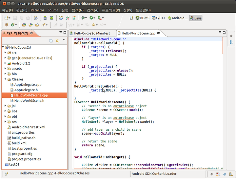
Task: Click the Back navigation yellow arrow
Action: pos(94,25)
